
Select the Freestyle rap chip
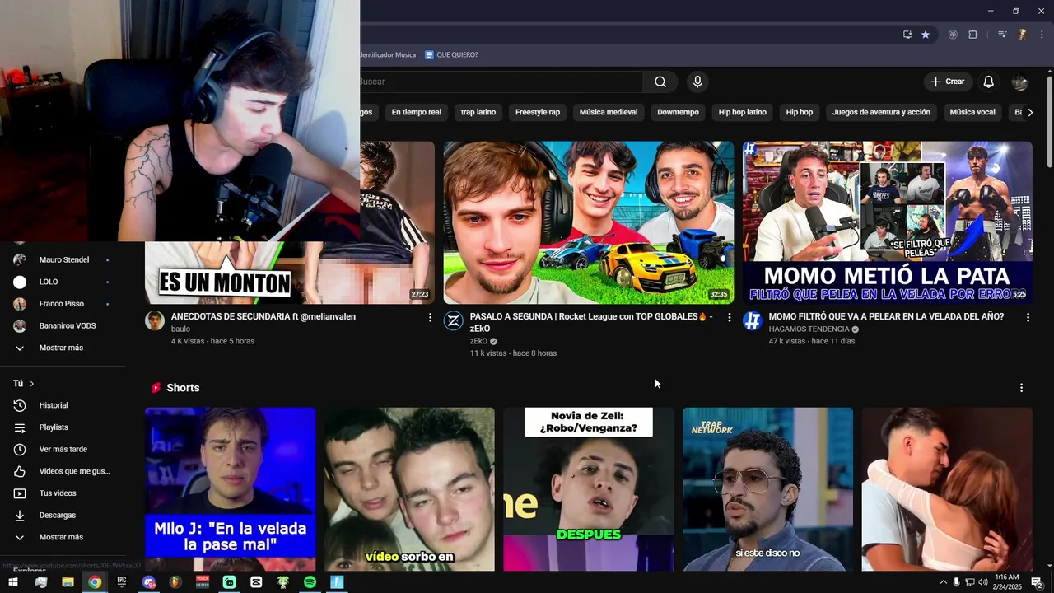[538, 112]
